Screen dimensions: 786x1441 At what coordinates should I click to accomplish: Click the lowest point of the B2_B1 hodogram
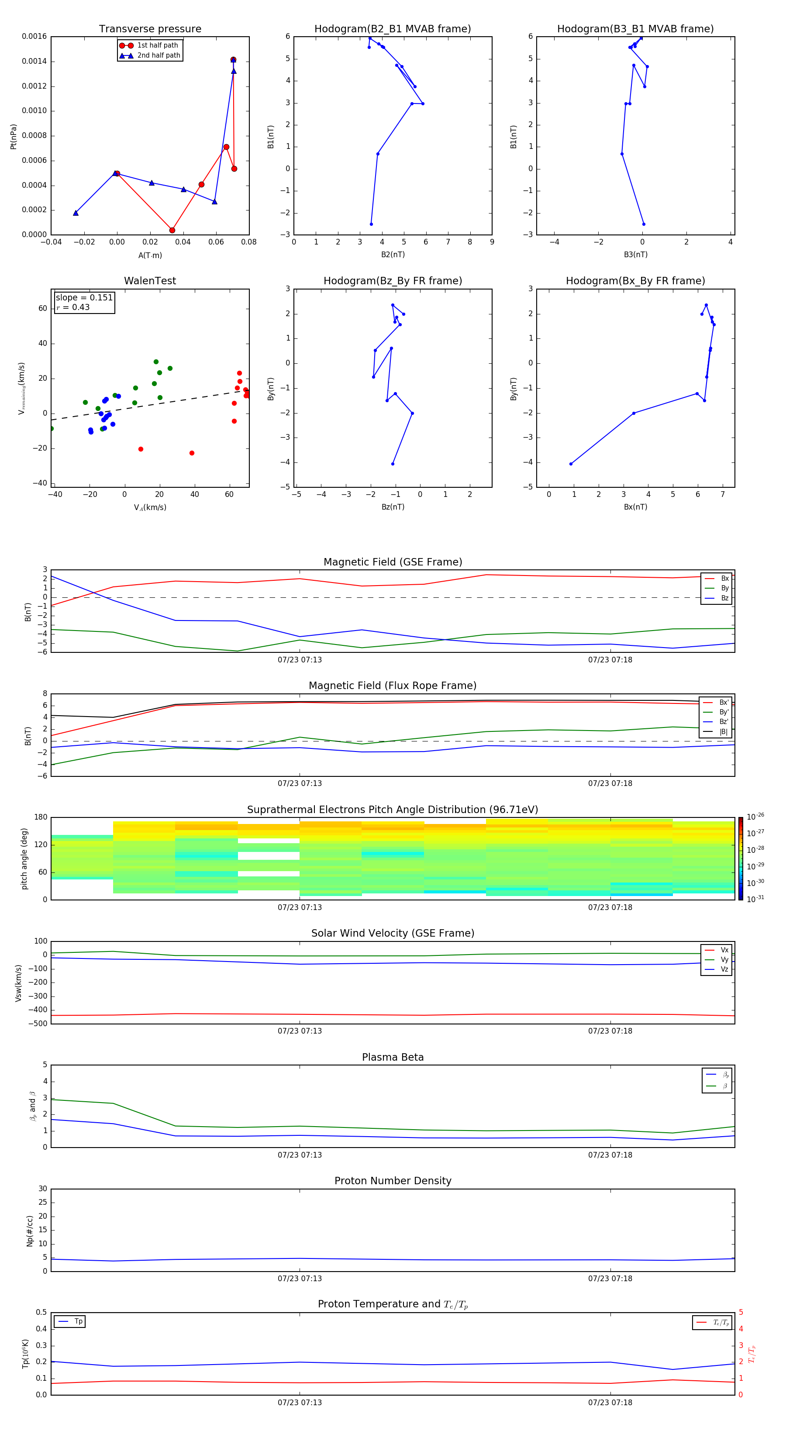371,224
